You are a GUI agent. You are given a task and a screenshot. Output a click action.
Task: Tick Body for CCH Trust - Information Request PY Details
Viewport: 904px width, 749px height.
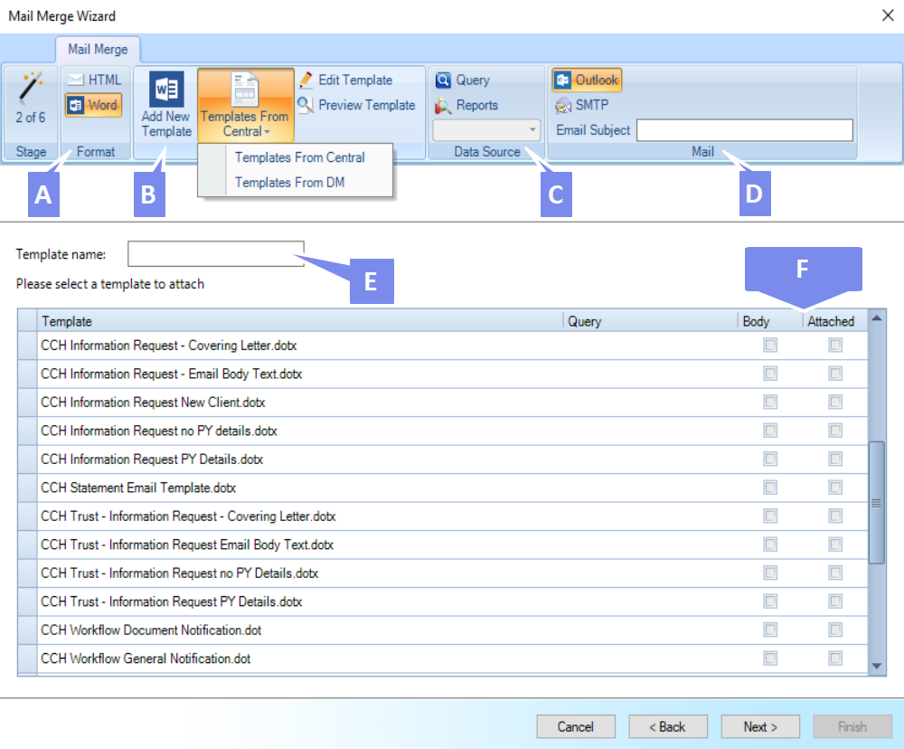pos(770,602)
